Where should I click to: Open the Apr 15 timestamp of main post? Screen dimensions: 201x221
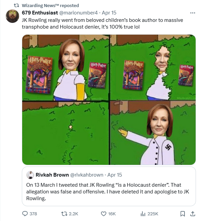point(109,13)
